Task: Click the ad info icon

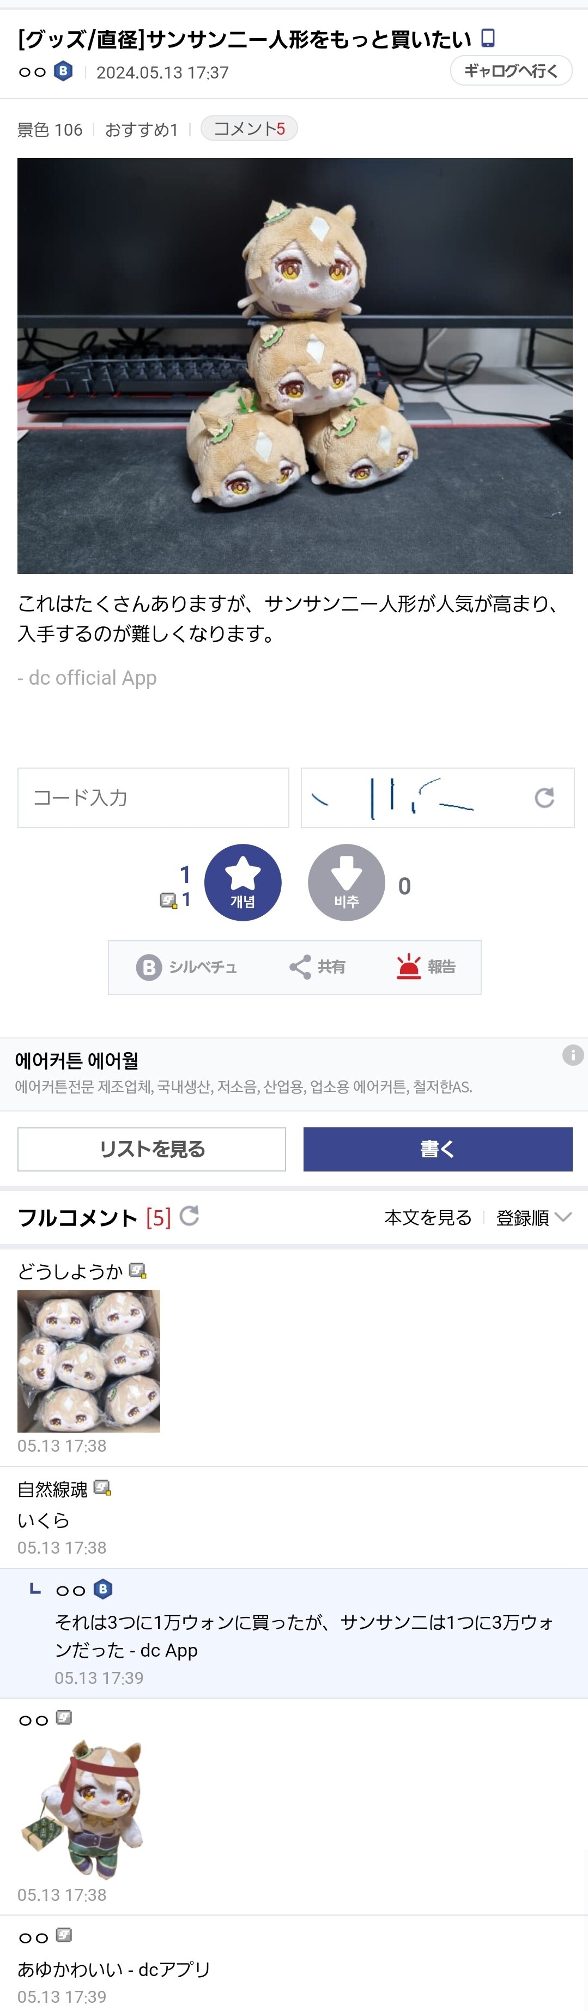Action: click(x=572, y=1055)
